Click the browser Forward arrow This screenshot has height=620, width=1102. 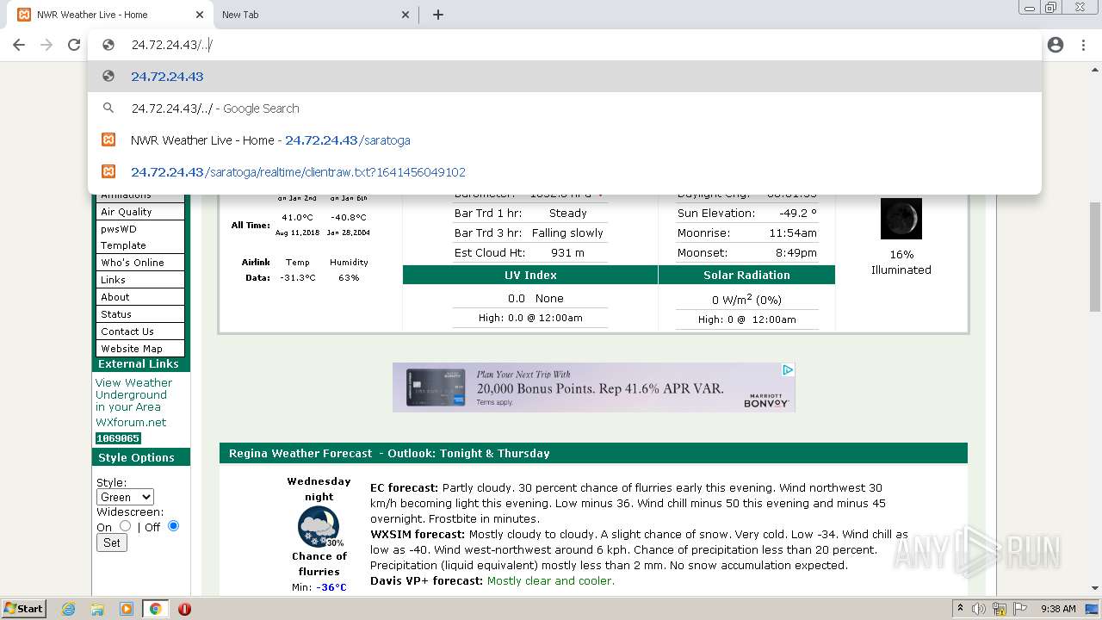(x=46, y=45)
